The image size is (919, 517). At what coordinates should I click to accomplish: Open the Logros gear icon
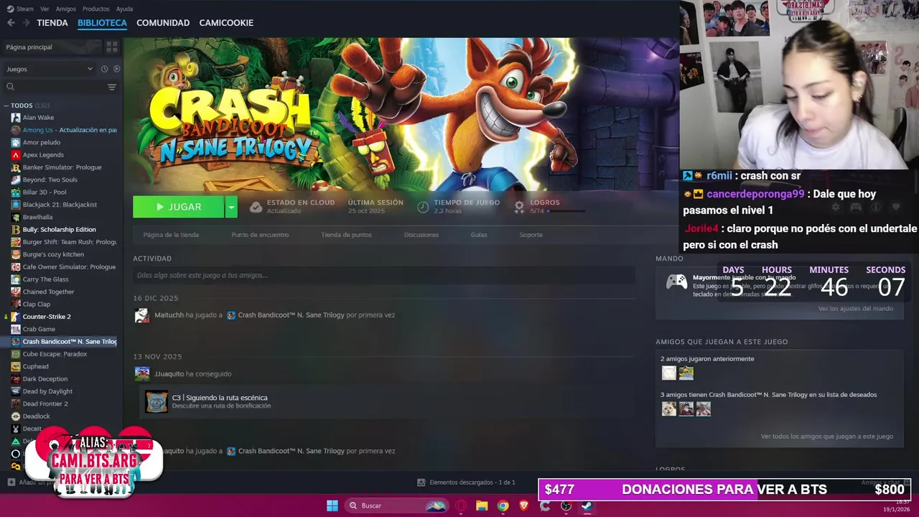click(519, 207)
